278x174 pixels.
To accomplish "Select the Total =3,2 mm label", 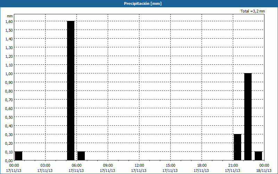I will pyautogui.click(x=253, y=11).
